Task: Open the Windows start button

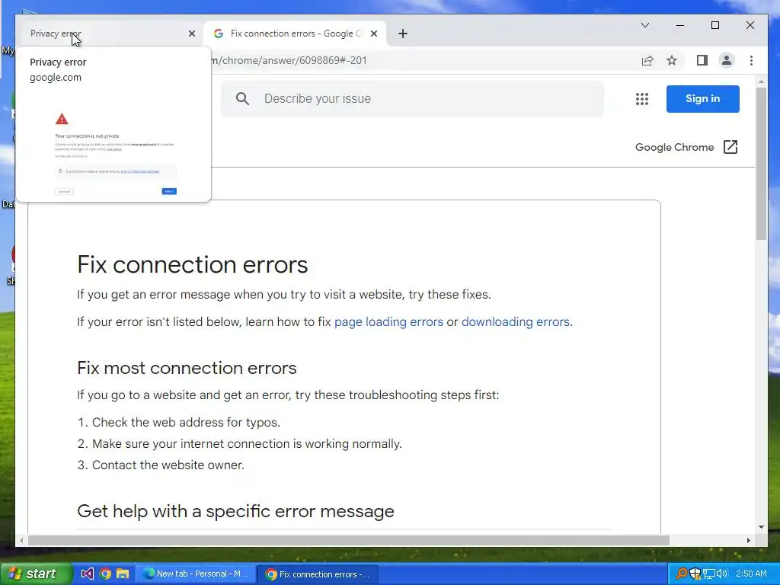Action: point(35,574)
